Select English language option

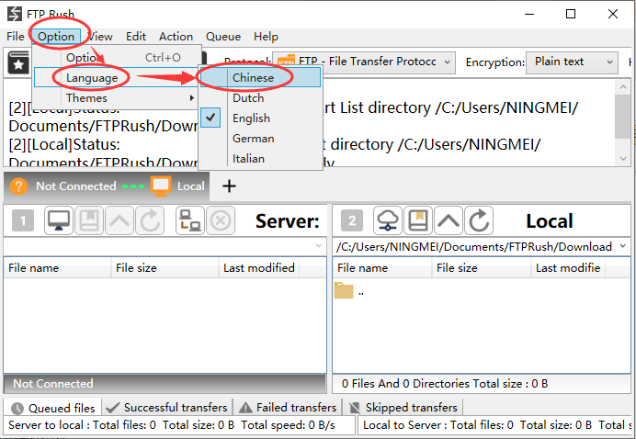(251, 118)
